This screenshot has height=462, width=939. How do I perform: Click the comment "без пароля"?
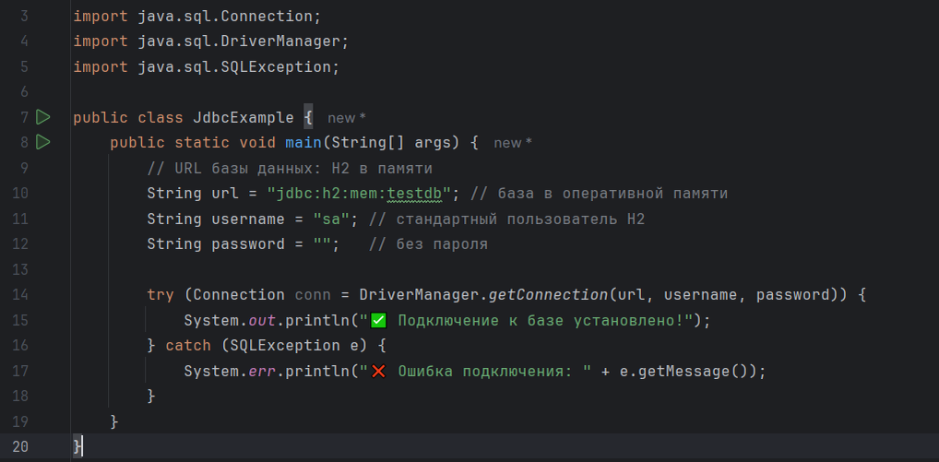click(428, 244)
